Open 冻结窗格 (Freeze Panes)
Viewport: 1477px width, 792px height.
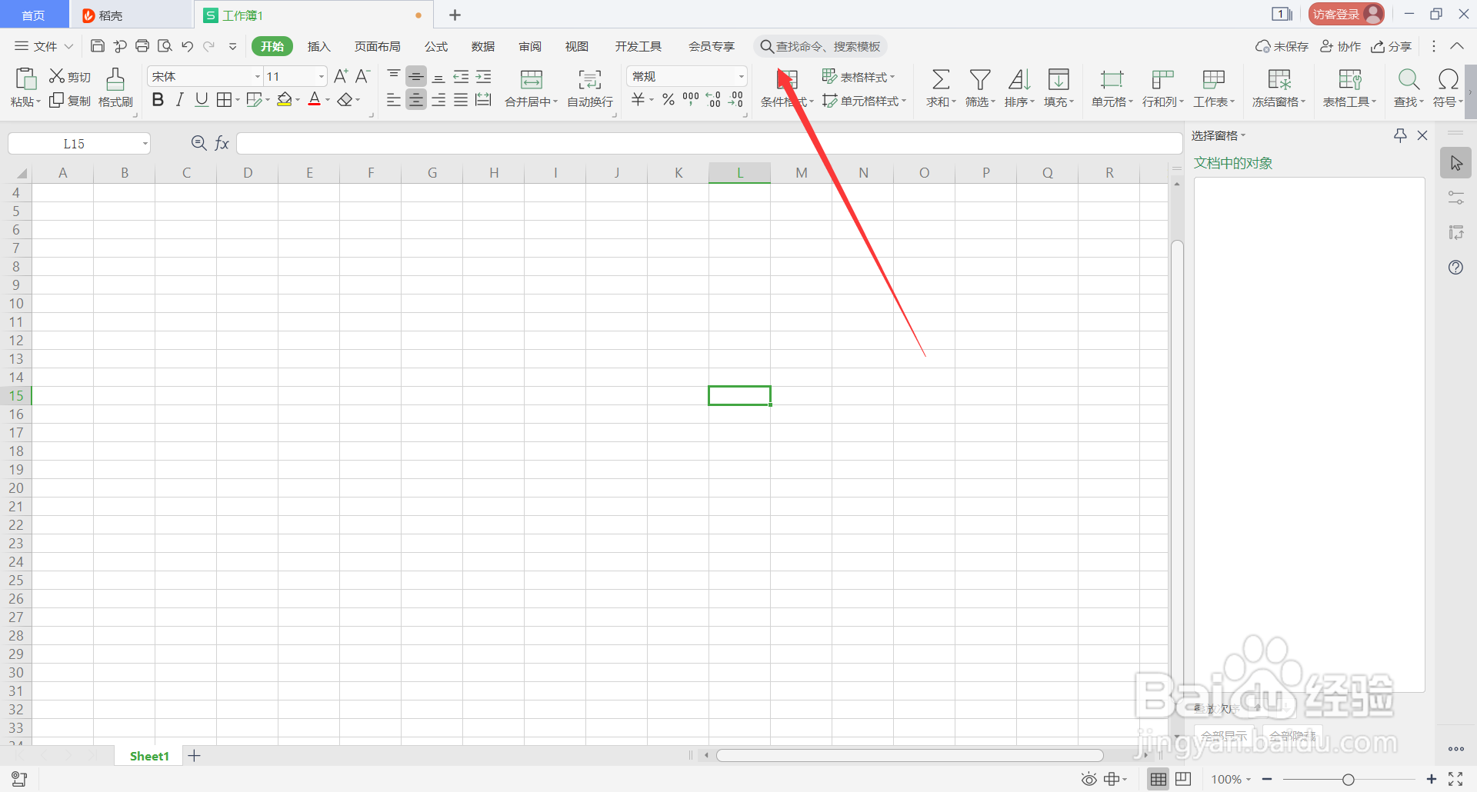[1278, 87]
